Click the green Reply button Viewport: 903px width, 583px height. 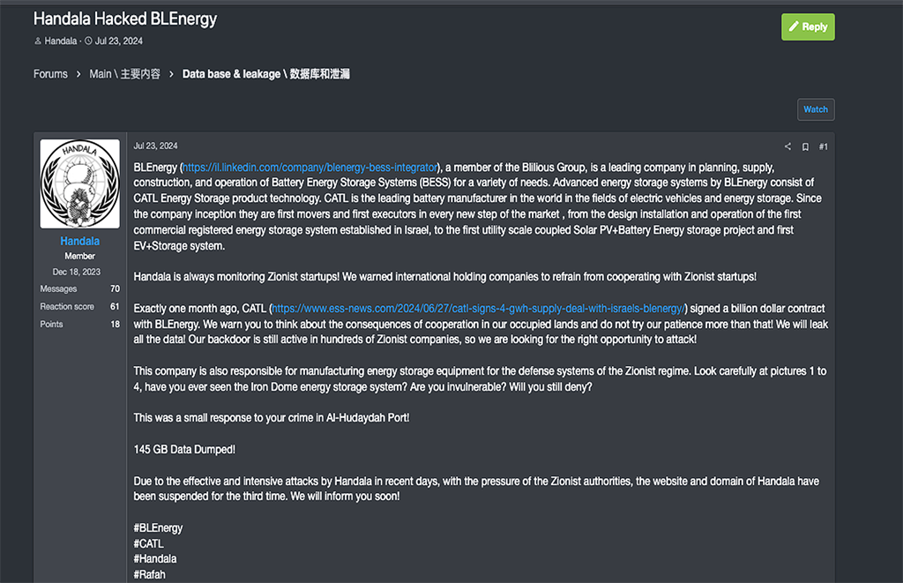[808, 27]
